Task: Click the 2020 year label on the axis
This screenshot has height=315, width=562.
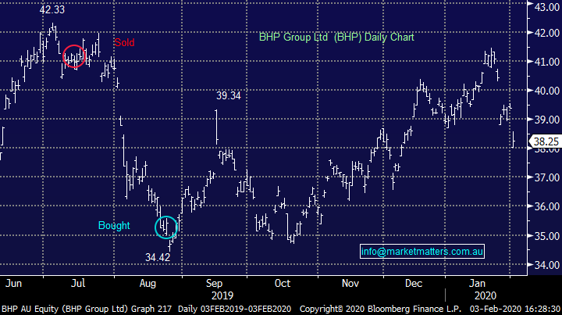Action: click(486, 296)
